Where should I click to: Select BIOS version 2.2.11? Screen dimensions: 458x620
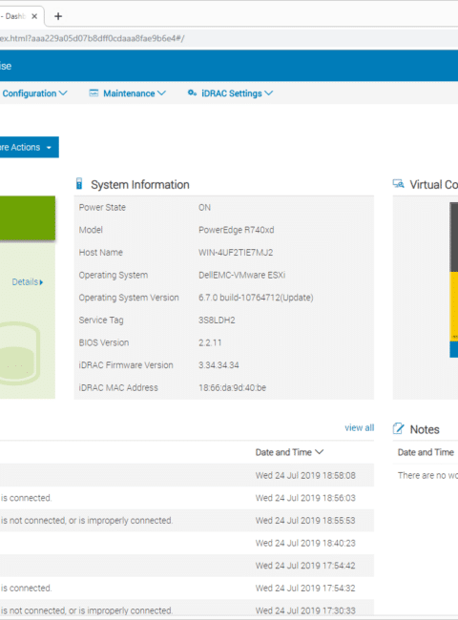(210, 342)
